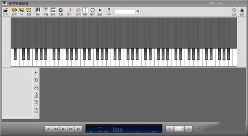Jump to the beginning of the track
Viewport: 248px width, 136px height.
tap(48, 129)
